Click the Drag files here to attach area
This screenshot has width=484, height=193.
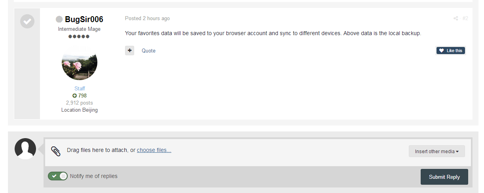pyautogui.click(x=258, y=152)
